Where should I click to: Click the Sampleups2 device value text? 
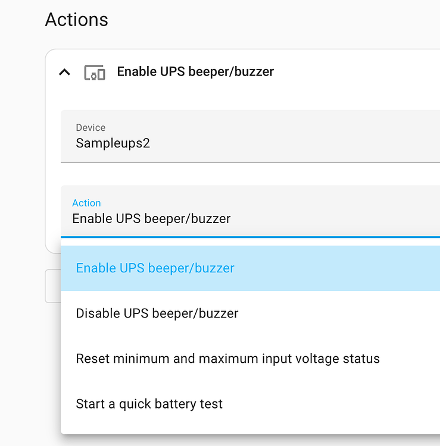click(x=113, y=143)
